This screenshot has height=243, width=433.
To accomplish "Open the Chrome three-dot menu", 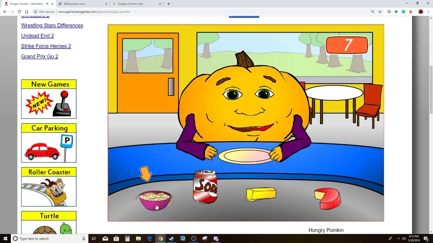I will (x=428, y=12).
